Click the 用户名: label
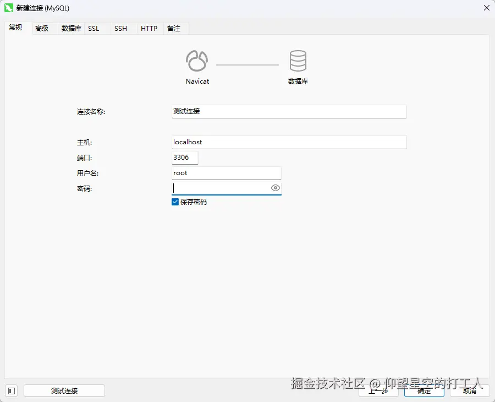The width and height of the screenshot is (495, 402). pos(88,173)
